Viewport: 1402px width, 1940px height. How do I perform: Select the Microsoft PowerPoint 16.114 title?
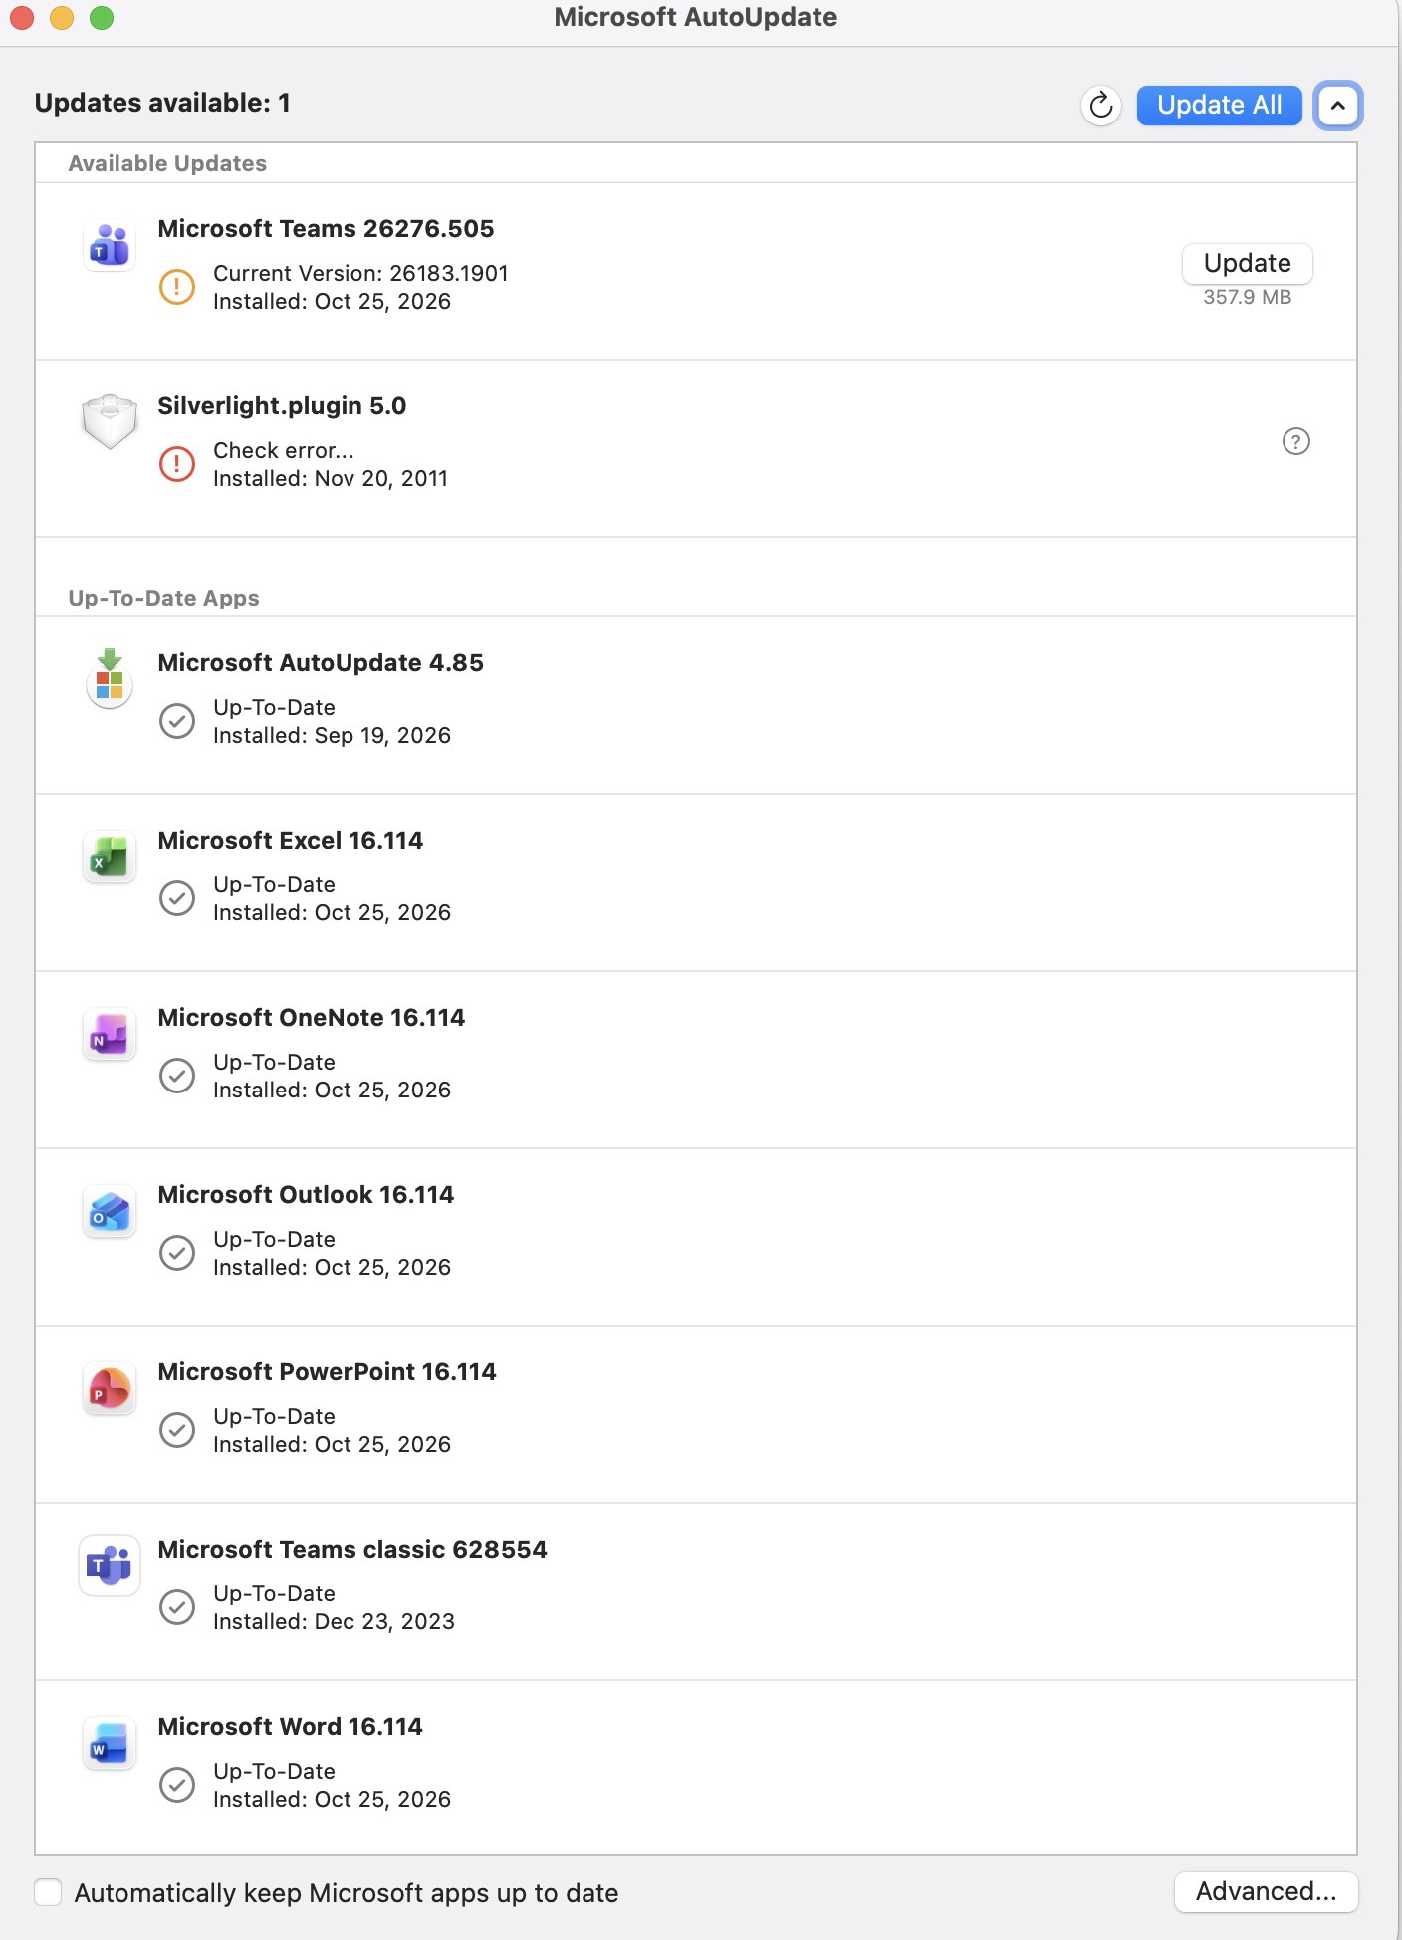[x=327, y=1371]
